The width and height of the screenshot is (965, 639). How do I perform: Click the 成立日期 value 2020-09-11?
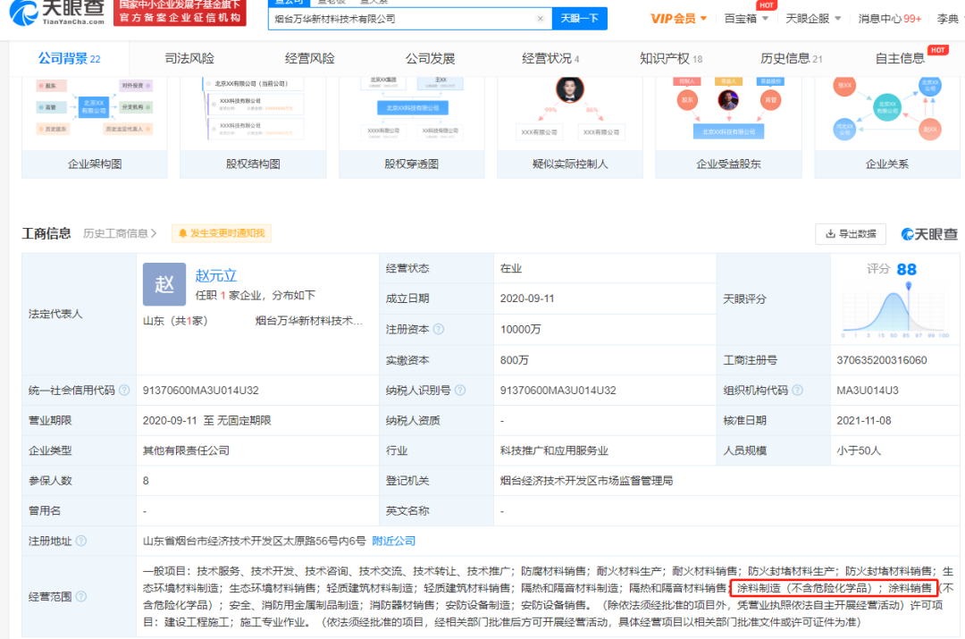(x=527, y=298)
